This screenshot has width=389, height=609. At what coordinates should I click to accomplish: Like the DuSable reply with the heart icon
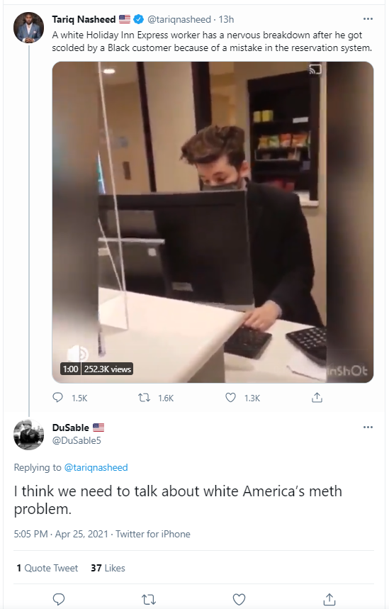click(239, 600)
